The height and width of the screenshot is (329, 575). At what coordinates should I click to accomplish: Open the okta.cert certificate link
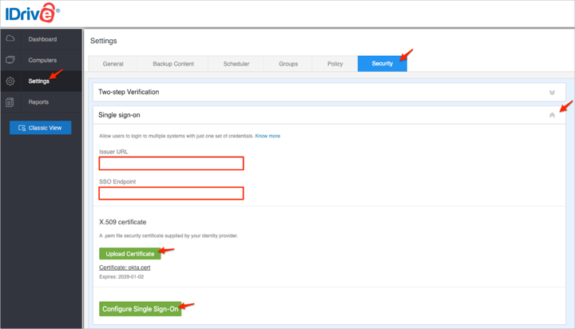[x=125, y=268]
